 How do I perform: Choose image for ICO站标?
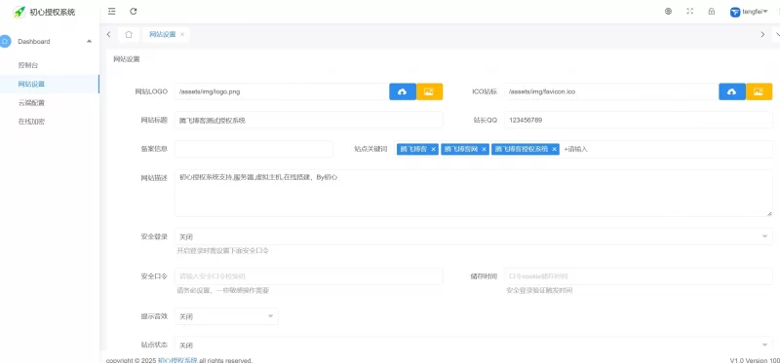(759, 91)
